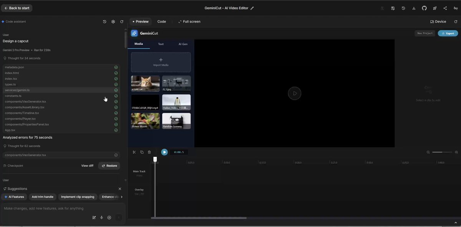Click 'Add trim handle' suggestion chip

point(43,197)
